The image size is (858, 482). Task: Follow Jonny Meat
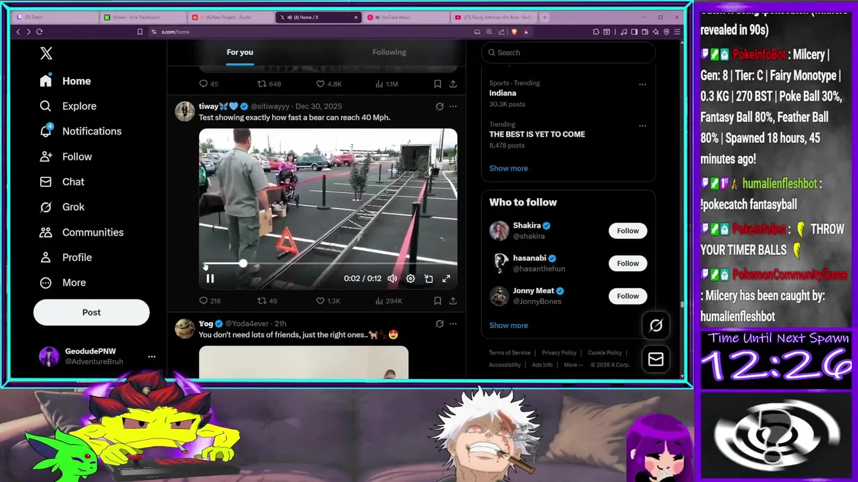coord(627,296)
